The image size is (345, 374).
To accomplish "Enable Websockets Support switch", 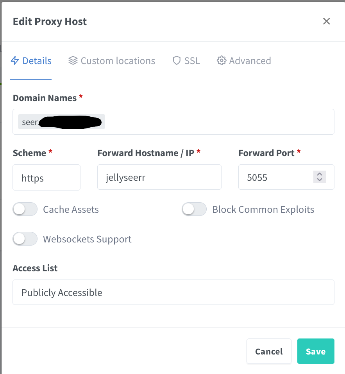I will pyautogui.click(x=25, y=239).
